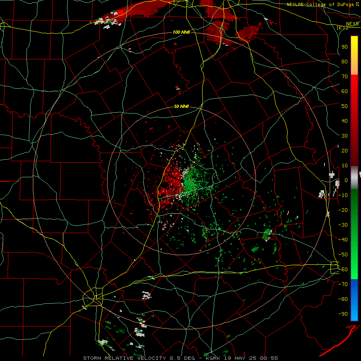Click the 20 tick label on the color scale

(x=345, y=150)
